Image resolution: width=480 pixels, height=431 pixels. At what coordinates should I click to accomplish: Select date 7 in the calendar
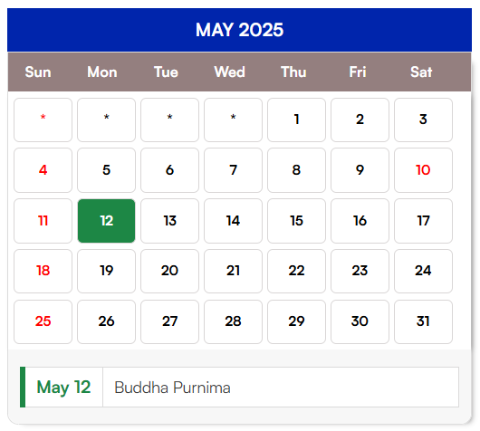[233, 170]
